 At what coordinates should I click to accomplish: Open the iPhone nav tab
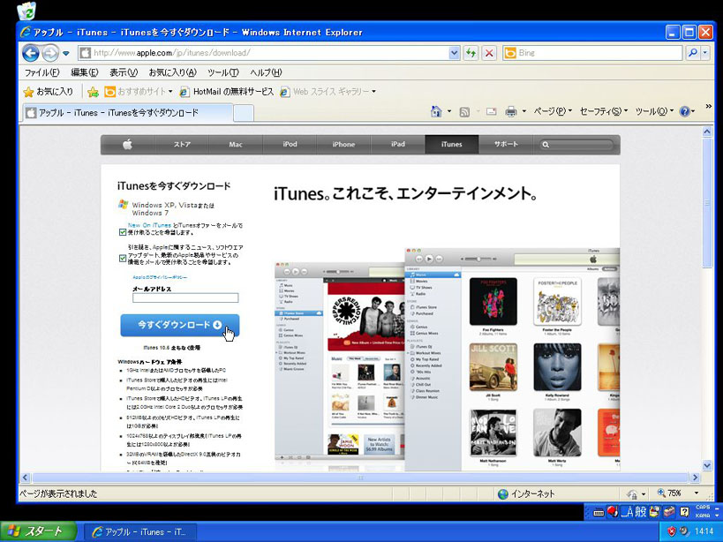[x=343, y=144]
